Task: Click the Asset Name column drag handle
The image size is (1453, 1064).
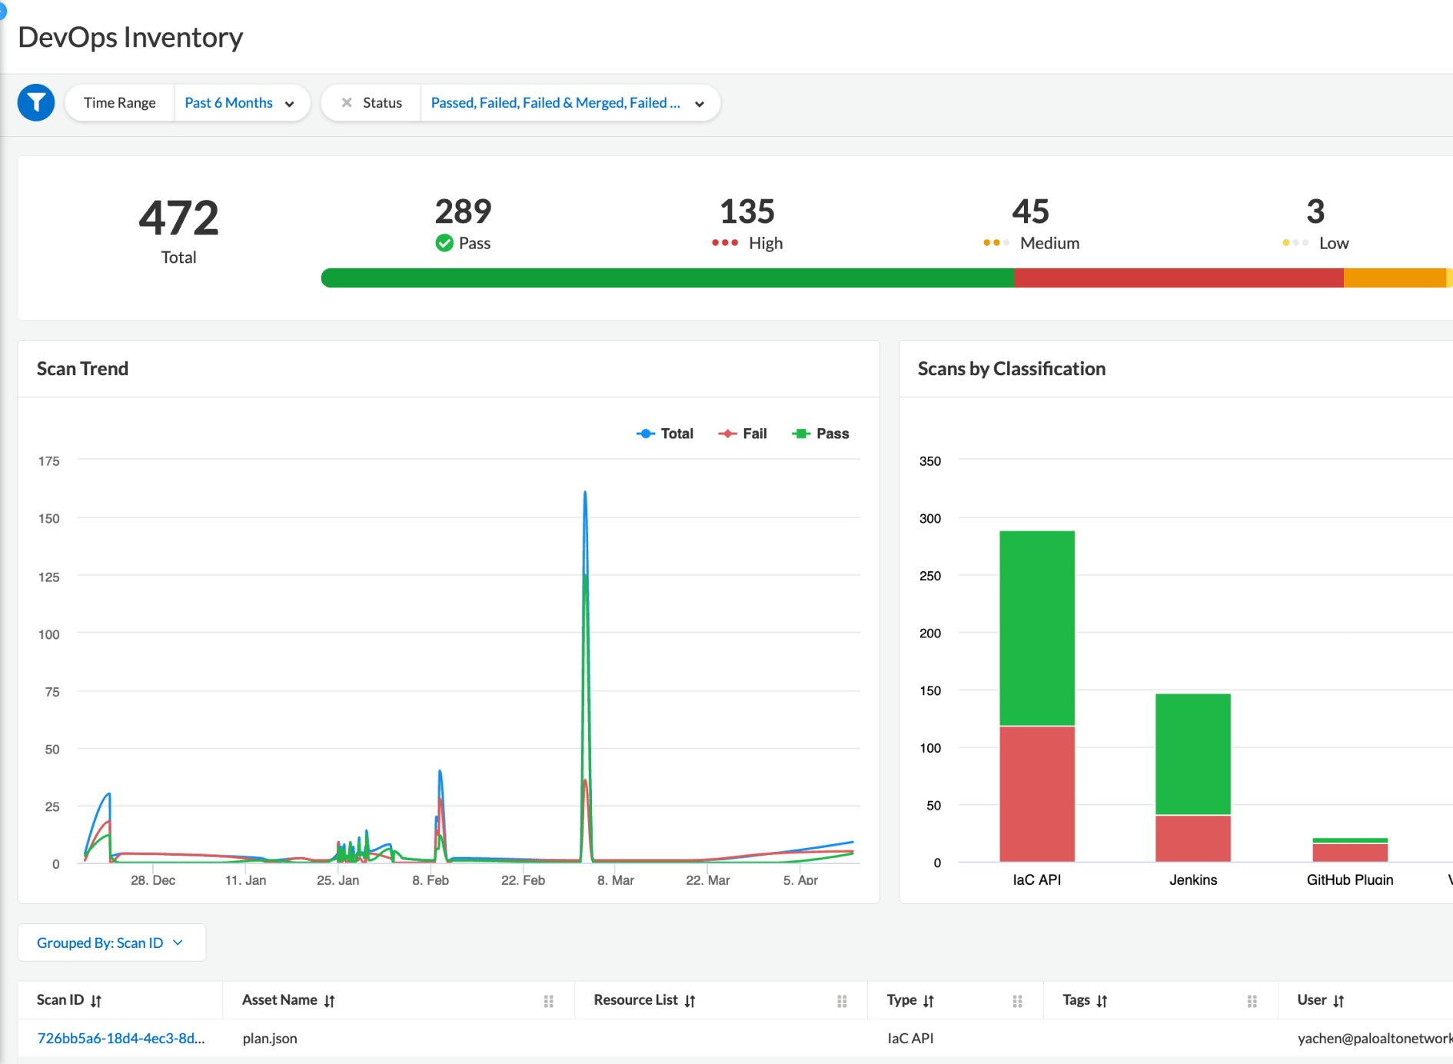Action: pyautogui.click(x=549, y=1001)
